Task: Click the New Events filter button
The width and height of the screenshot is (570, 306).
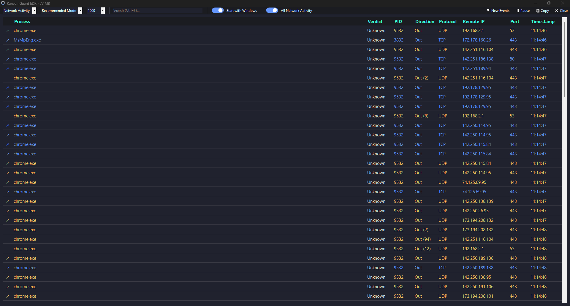Action: [x=498, y=10]
